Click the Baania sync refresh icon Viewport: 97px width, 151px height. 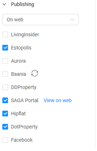(35, 73)
